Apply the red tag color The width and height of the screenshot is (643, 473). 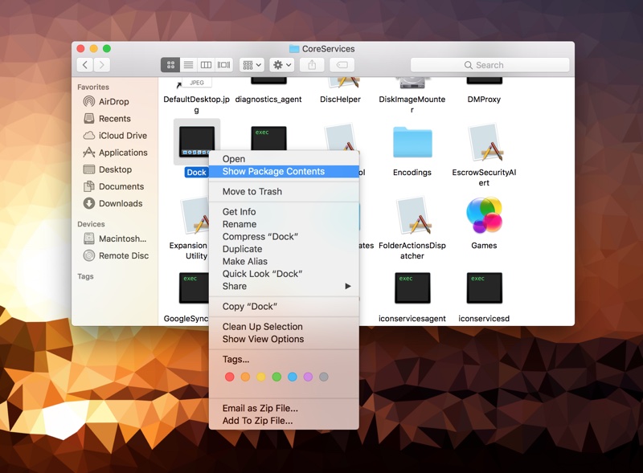230,377
